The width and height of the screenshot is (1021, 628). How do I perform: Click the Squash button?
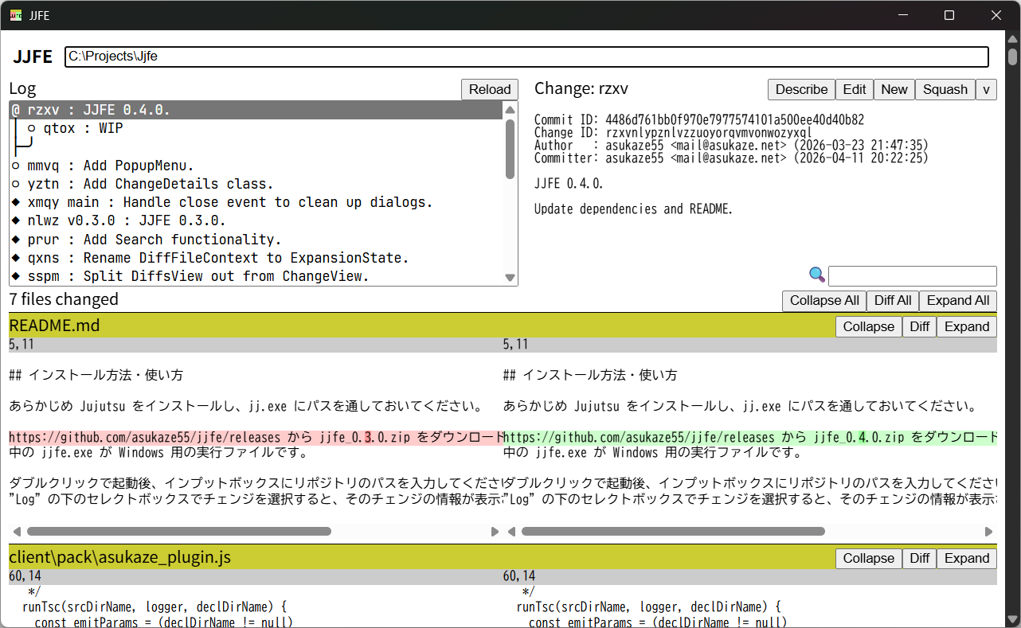(x=945, y=89)
